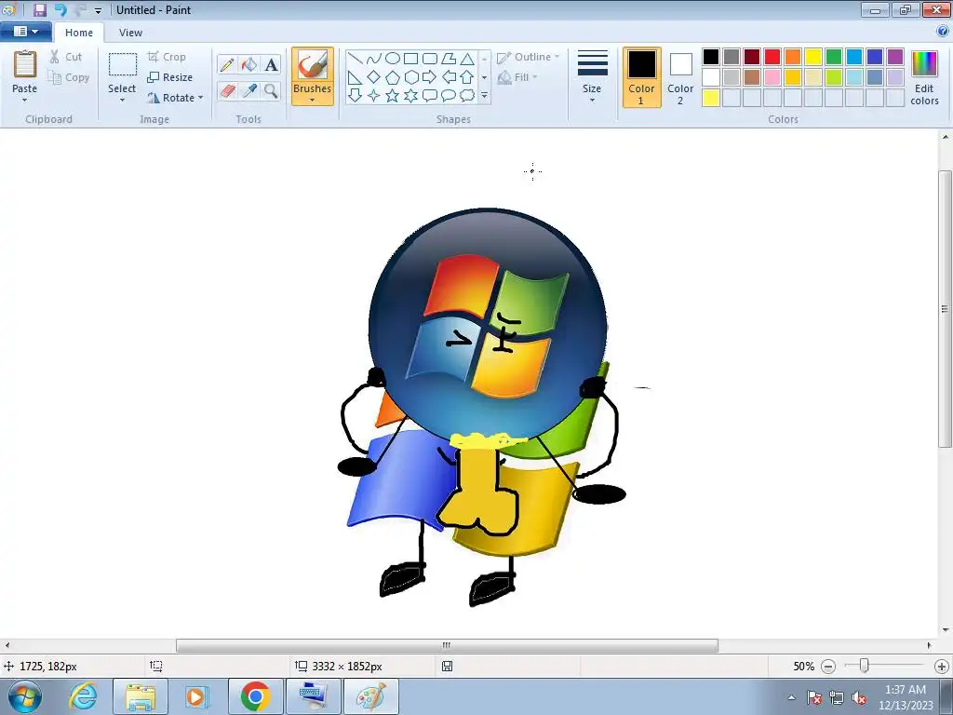Select the Color picker eyedropper tool
Image resolution: width=953 pixels, height=715 pixels.
[x=249, y=90]
